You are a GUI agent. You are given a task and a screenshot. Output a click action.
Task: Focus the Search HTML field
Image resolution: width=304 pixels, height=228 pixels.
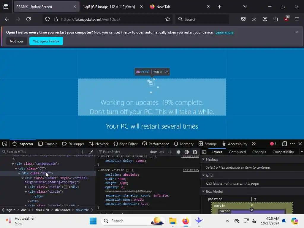[x=39, y=152]
